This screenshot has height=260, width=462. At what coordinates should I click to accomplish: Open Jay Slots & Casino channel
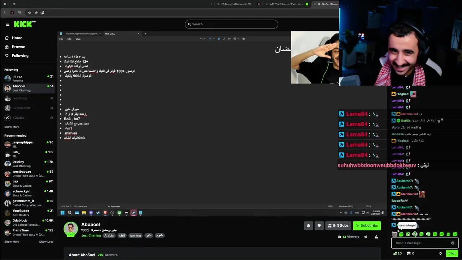29,183
